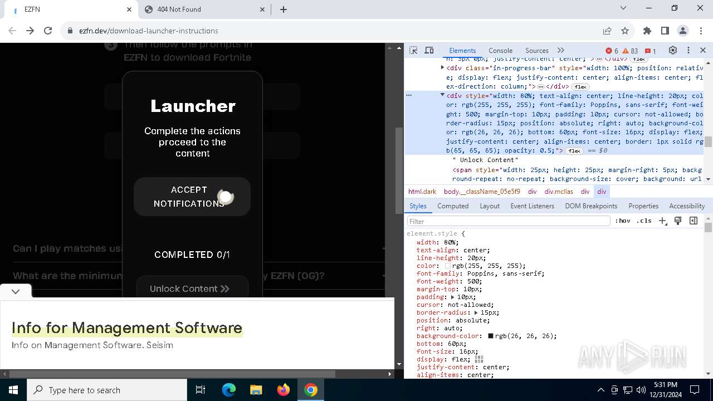Click the flex badge on selected div

coord(574,151)
